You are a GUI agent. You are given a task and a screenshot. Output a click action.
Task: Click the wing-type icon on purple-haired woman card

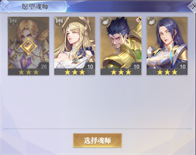152,22
